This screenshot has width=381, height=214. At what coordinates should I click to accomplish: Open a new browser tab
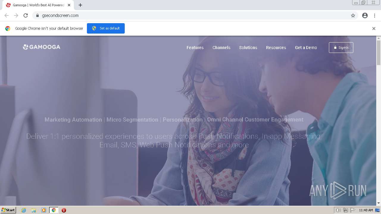pos(80,5)
